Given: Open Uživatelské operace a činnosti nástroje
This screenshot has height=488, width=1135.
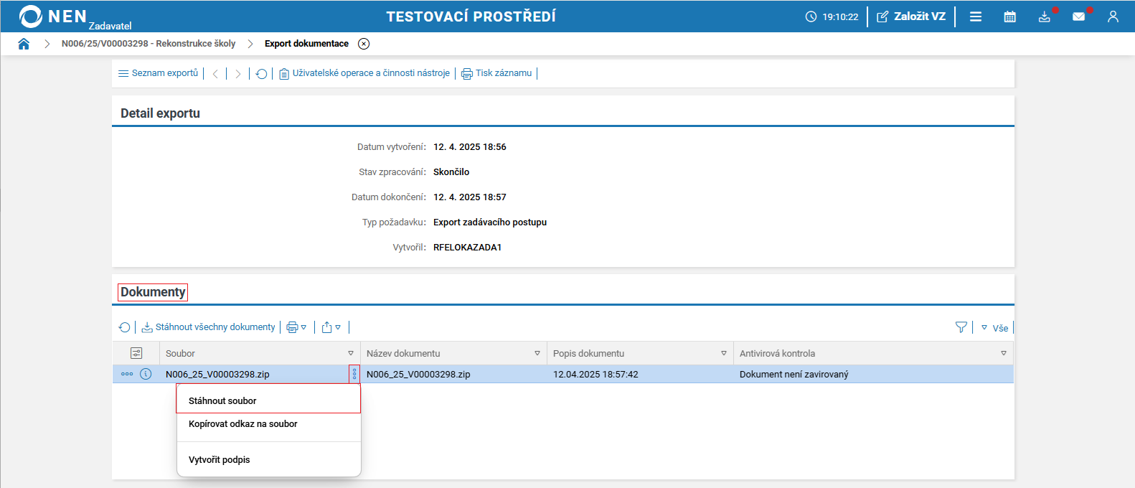Looking at the screenshot, I should [x=364, y=73].
